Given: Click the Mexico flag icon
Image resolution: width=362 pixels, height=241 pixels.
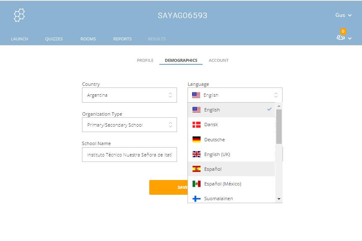Looking at the screenshot, I should (196, 184).
